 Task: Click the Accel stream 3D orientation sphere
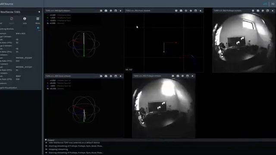coord(84,109)
